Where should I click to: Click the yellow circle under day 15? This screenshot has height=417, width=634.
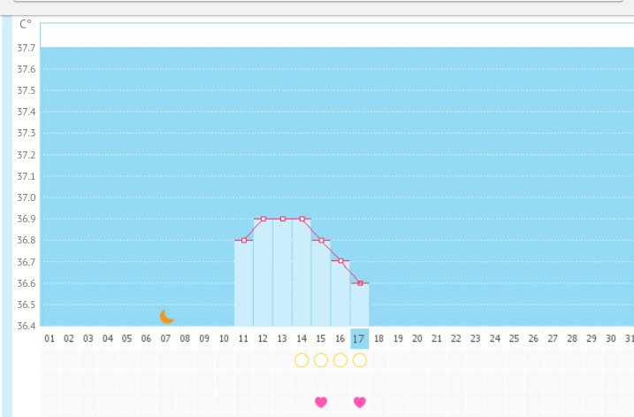pyautogui.click(x=321, y=359)
